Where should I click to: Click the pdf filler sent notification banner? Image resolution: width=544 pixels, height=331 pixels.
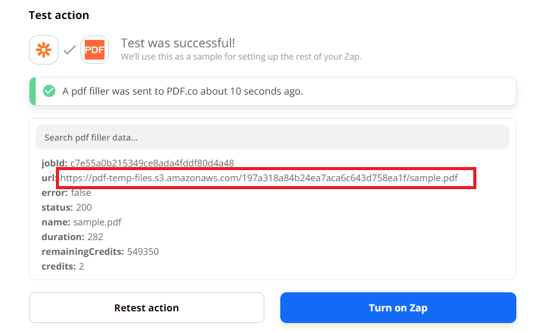click(x=272, y=91)
